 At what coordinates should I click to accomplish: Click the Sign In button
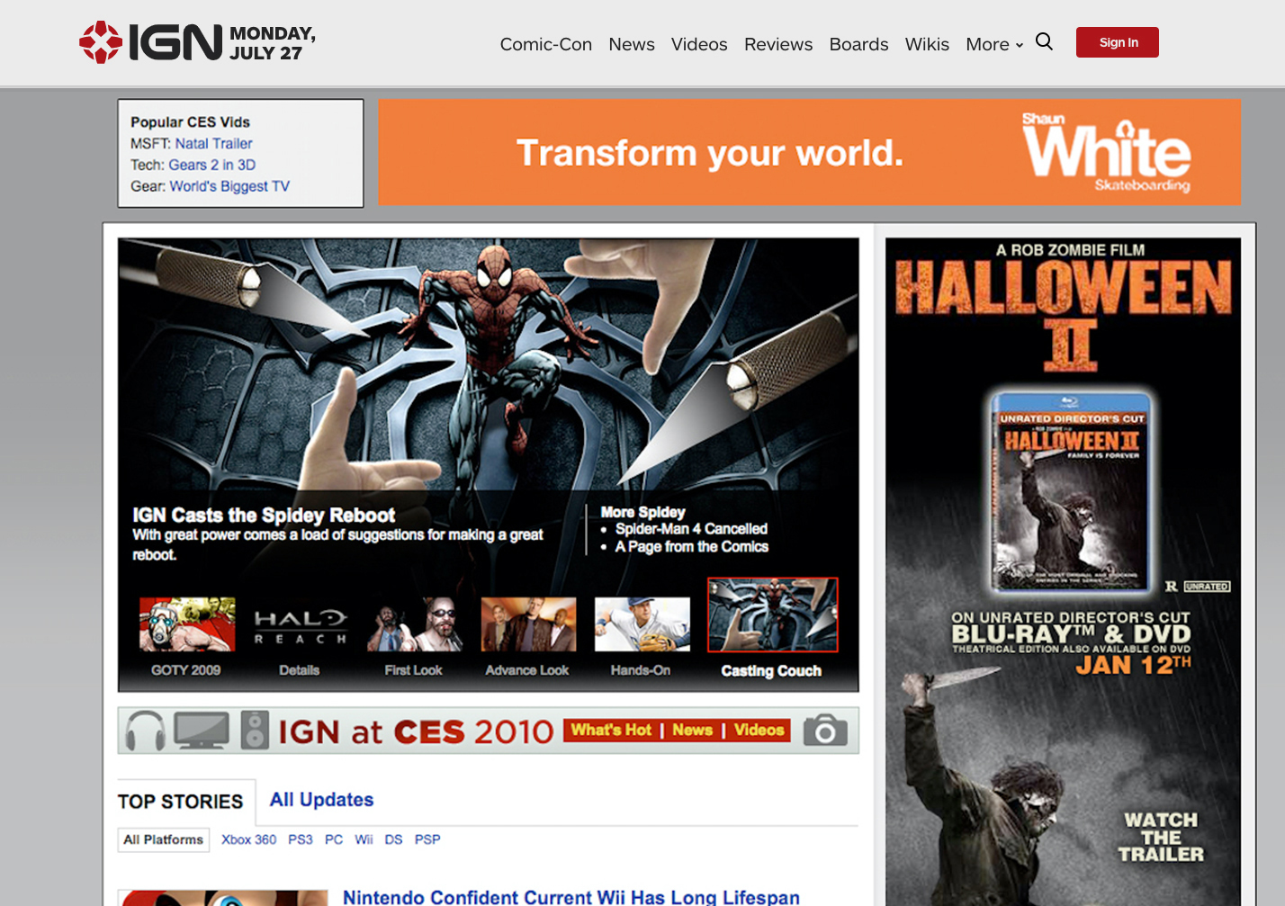[1118, 42]
